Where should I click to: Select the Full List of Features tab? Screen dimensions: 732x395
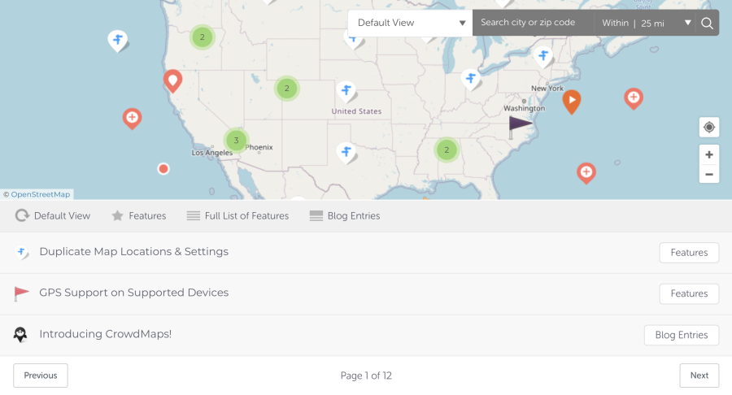point(237,215)
